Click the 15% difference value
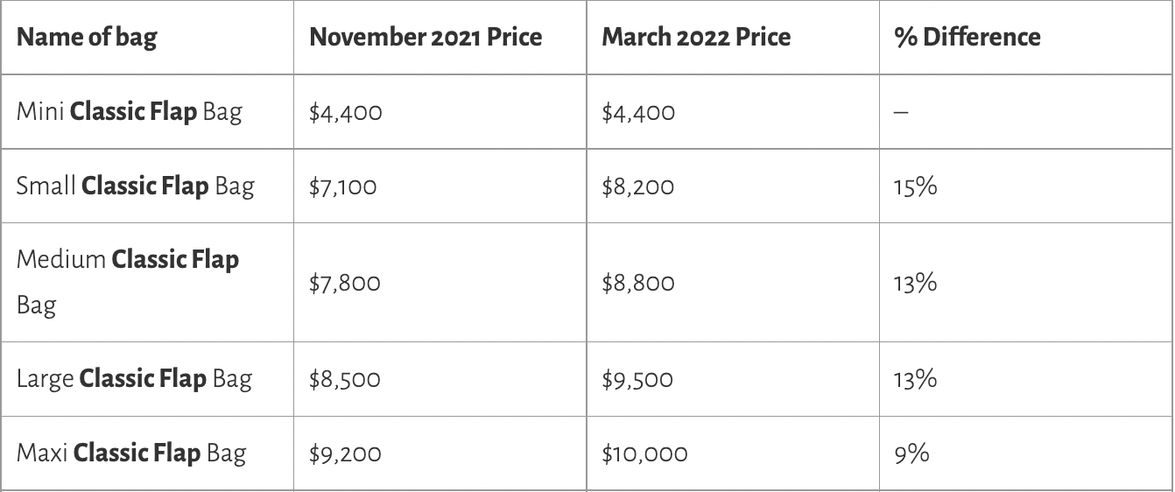The image size is (1175, 492). [916, 186]
